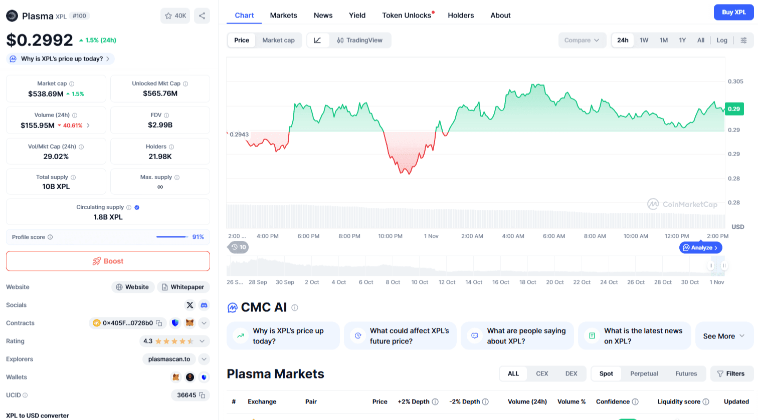
Task: Click the "Why is XPL's price up today?" suggestion card
Action: (283, 335)
